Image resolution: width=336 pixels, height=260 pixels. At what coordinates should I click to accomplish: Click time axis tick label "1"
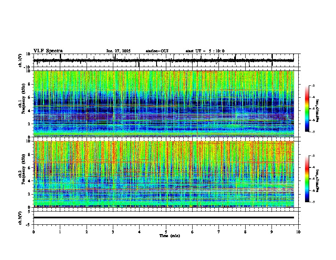click(60, 232)
